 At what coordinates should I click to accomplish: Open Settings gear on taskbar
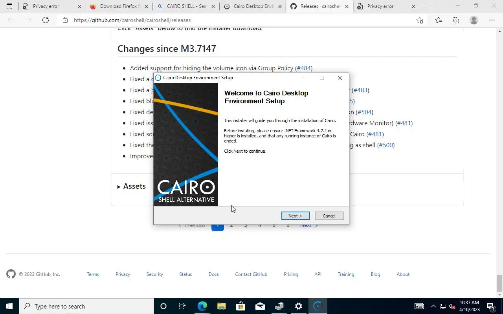tap(298, 306)
